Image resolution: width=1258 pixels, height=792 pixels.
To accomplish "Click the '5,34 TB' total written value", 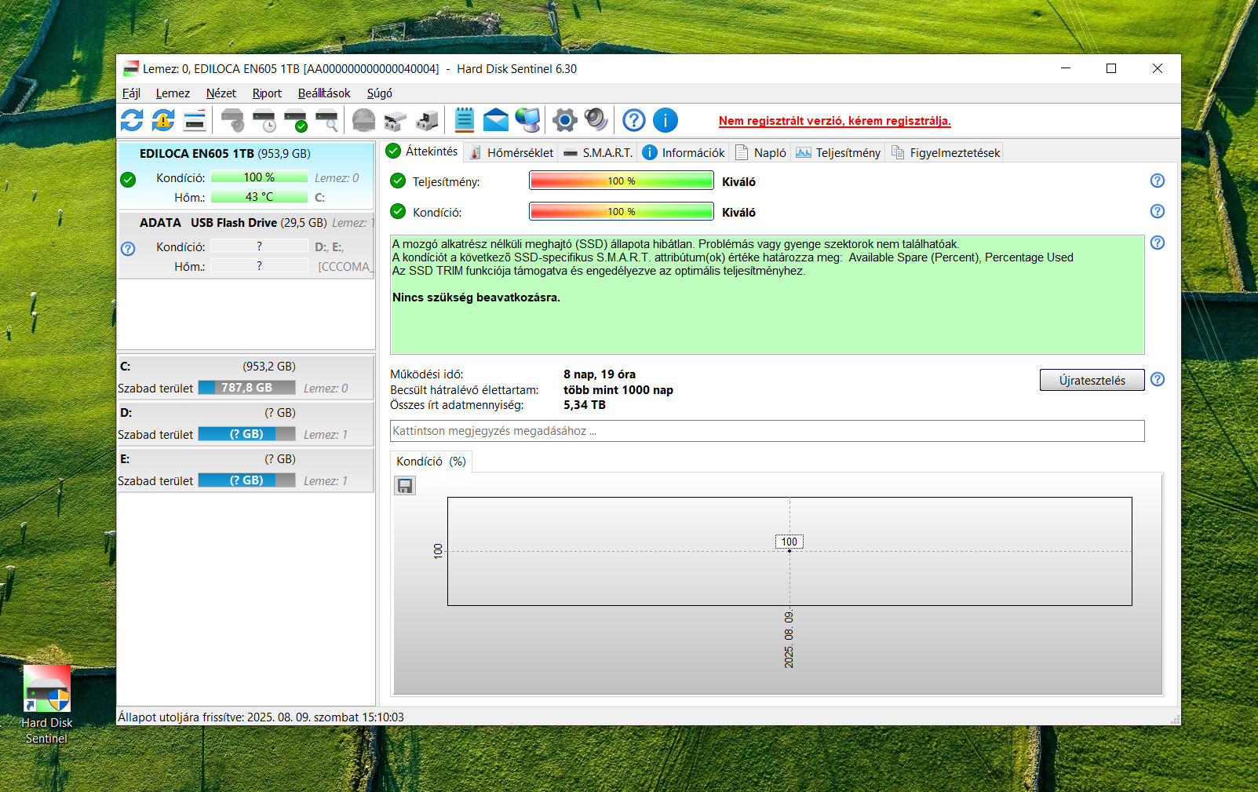I will (585, 405).
